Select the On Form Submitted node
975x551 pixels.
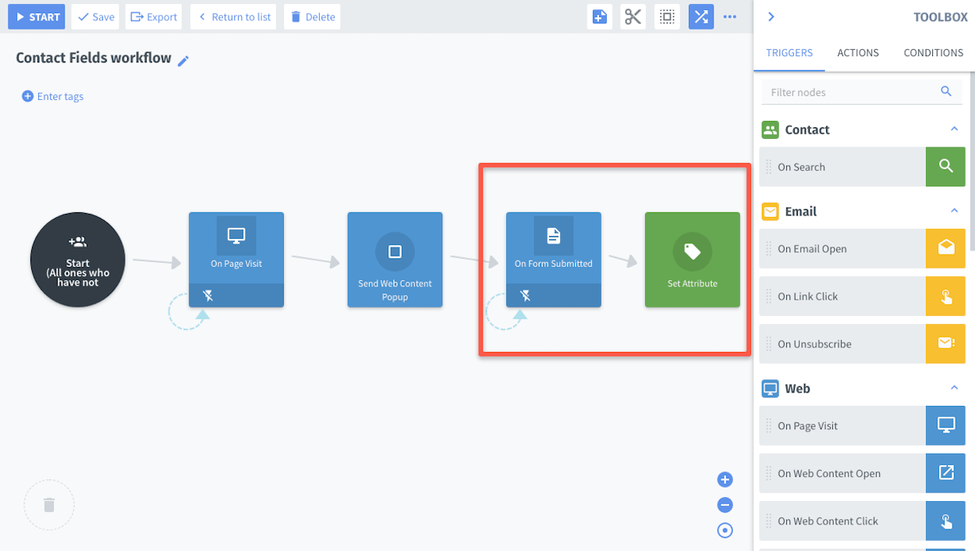(x=554, y=260)
